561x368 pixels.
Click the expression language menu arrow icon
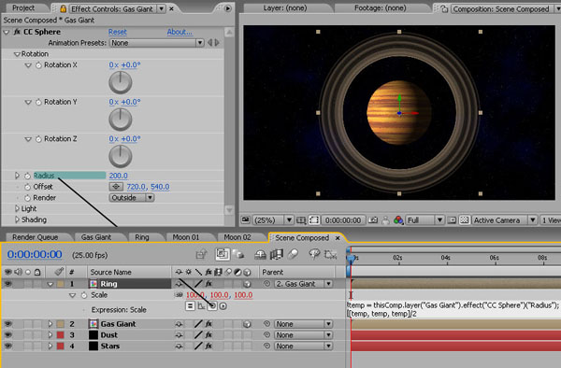(x=223, y=306)
